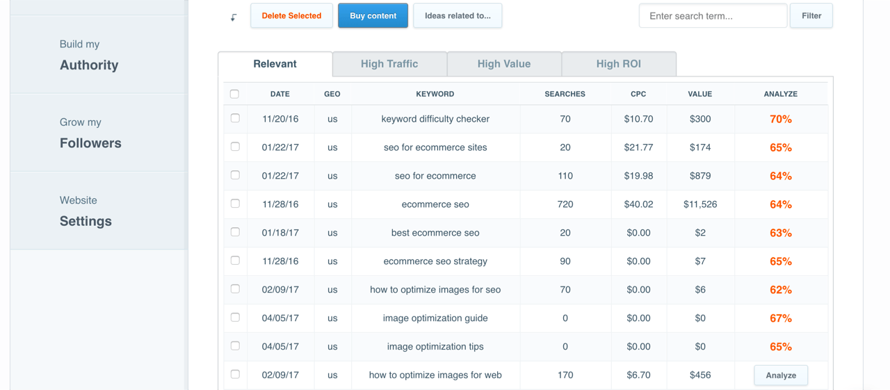
Task: Click the 64% score for seo for ecommerce
Action: coord(781,177)
